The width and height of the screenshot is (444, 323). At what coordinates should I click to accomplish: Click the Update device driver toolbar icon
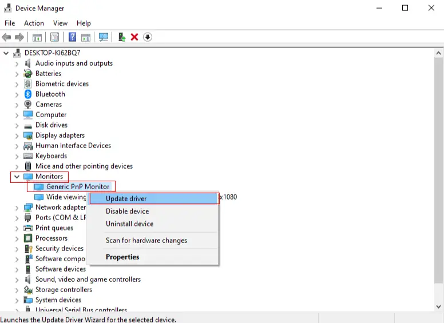(122, 37)
